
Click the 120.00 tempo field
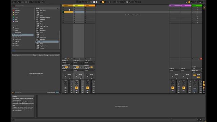click(x=22, y=2)
